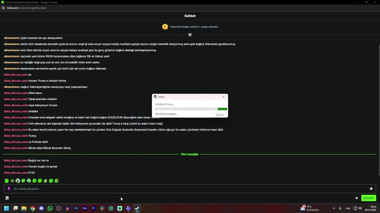380x213 pixels.
Task: Click the system tray microphone icon
Action: 340,208
